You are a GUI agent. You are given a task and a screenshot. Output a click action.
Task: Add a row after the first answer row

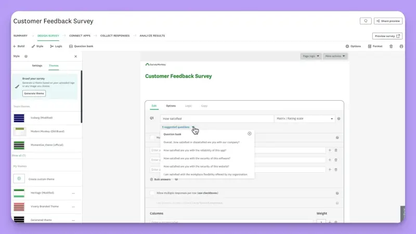click(330, 150)
